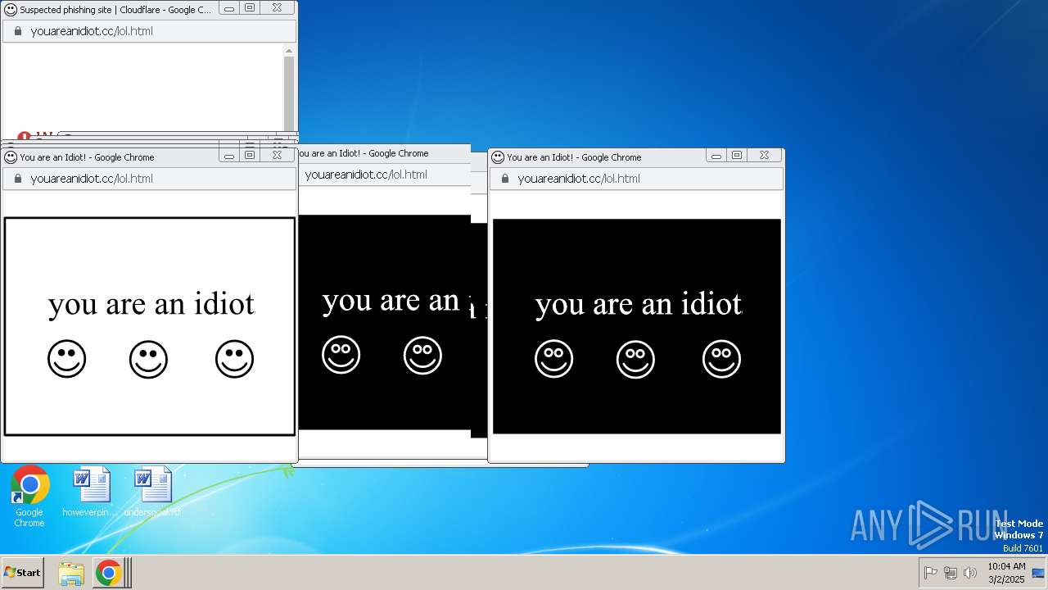This screenshot has height=590, width=1048.
Task: Open the taskbar clock showing 10:04 AM
Action: 1006,573
